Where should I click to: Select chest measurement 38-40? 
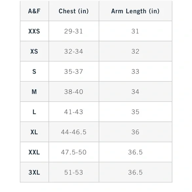73,92
